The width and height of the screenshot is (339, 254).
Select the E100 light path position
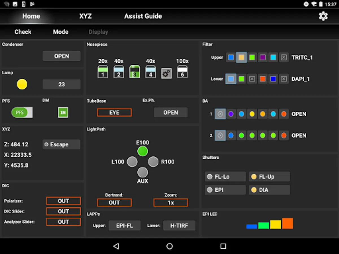(143, 151)
